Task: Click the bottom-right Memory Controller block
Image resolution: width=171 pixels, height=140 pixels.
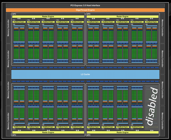Action: pos(162,121)
